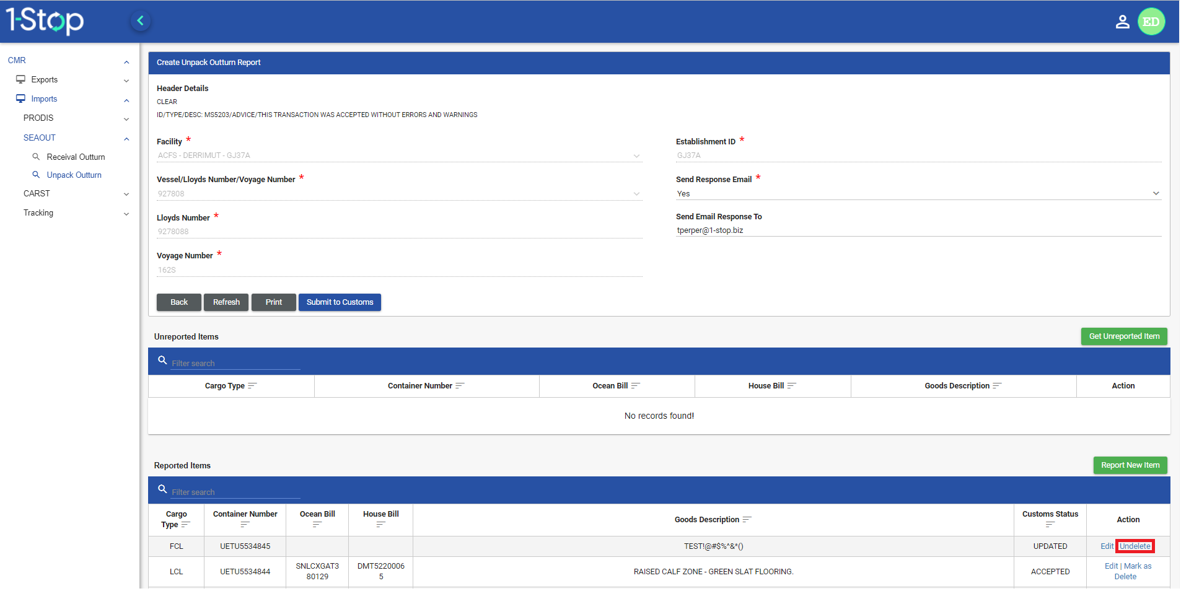Open the user profile icon

click(1122, 22)
